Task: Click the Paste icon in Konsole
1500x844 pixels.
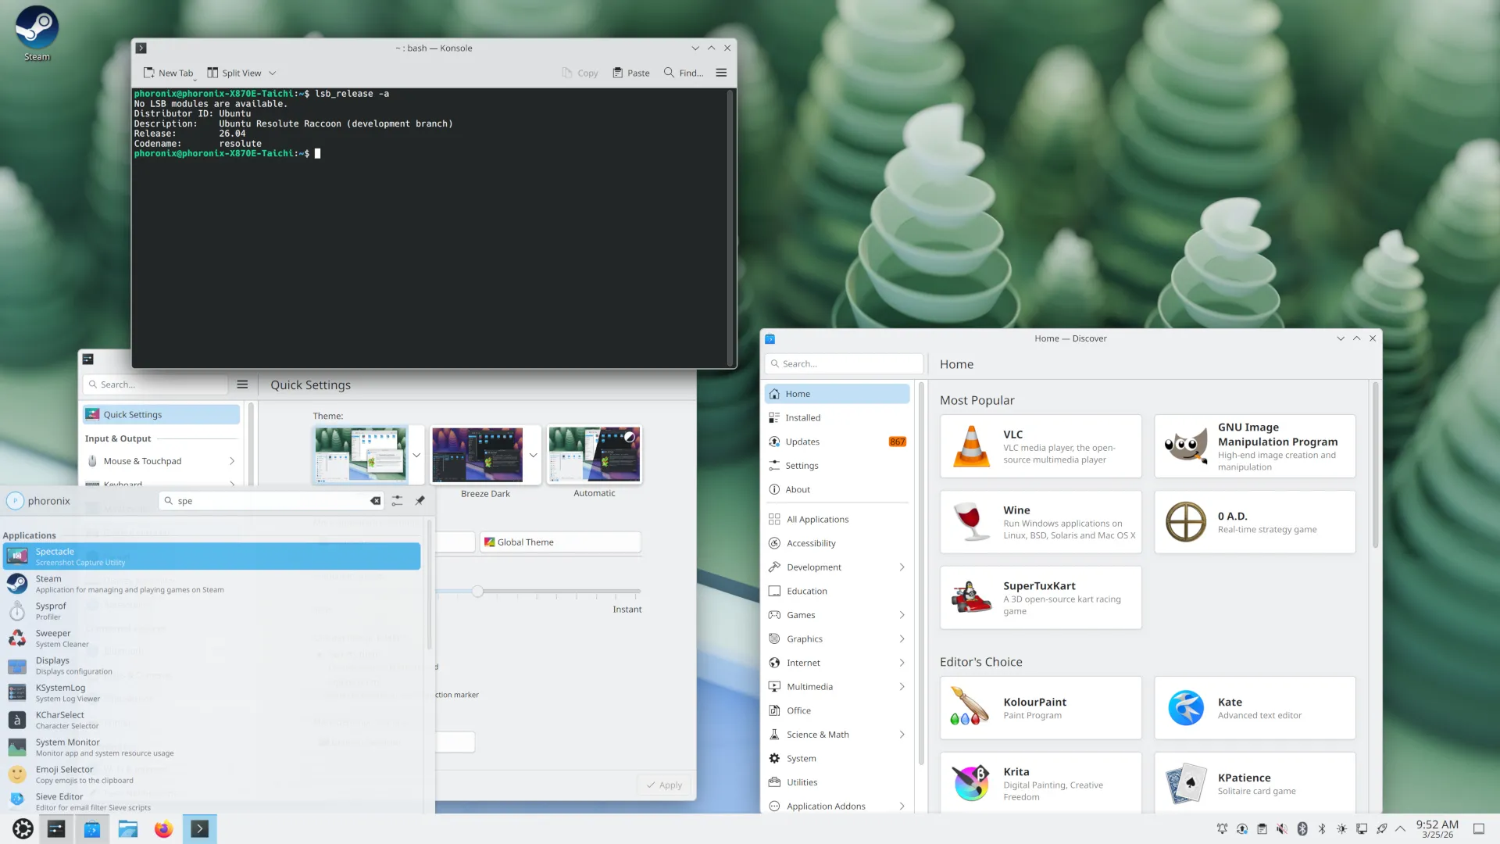Action: pos(618,73)
